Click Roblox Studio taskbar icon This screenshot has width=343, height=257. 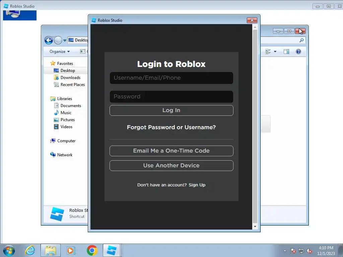[x=112, y=250]
